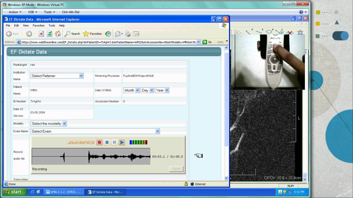Open the Select Referrer dropdown
This screenshot has height=198, width=353.
[x=57, y=76]
